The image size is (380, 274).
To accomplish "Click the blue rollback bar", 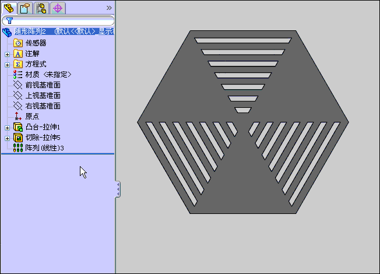I will (x=58, y=154).
